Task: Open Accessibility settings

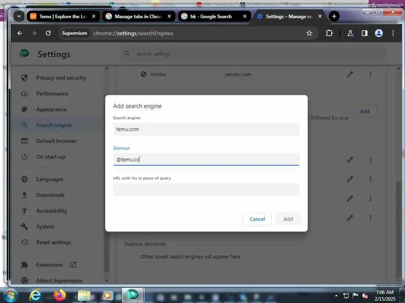Action: pos(51,211)
